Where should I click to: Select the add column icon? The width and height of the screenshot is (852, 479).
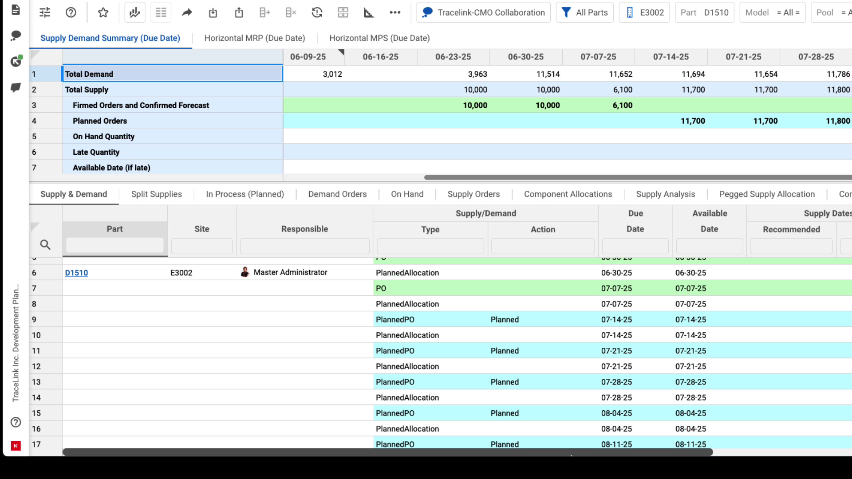coord(265,12)
